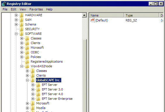165x112 pixels.
Task: Expand Clients under Wow6432Node
Action: tap(27, 75)
